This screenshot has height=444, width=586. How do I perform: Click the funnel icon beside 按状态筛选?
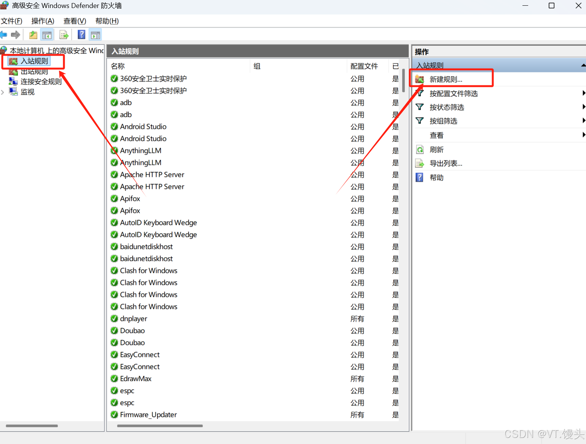[419, 107]
